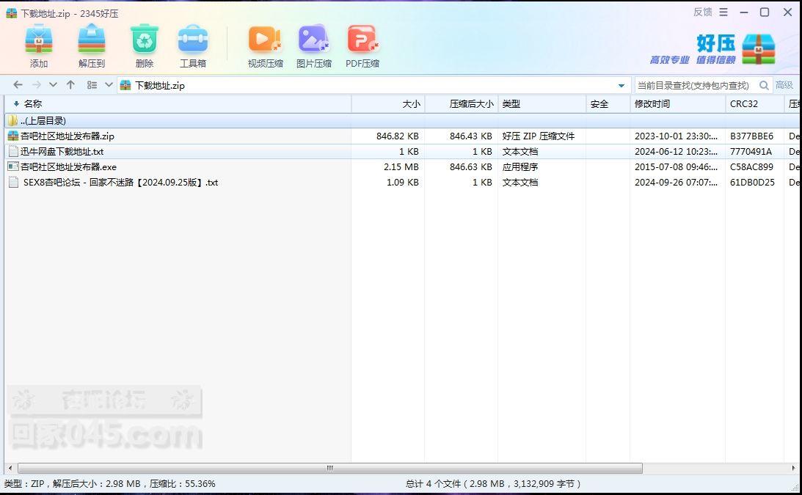Click the 846.82 KB size cell

(398, 136)
